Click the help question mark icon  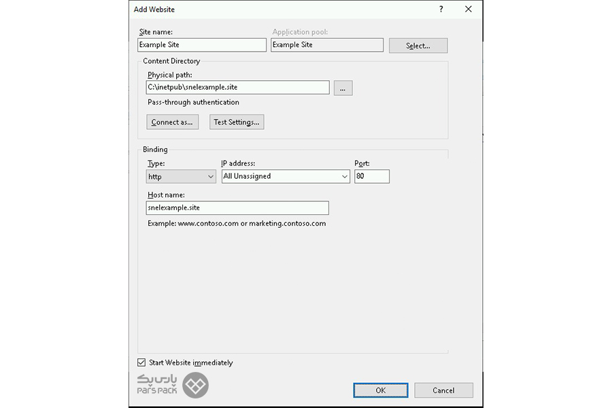[441, 9]
